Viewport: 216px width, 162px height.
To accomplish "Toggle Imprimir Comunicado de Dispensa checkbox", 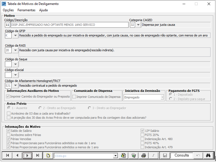I will [x=74, y=97].
